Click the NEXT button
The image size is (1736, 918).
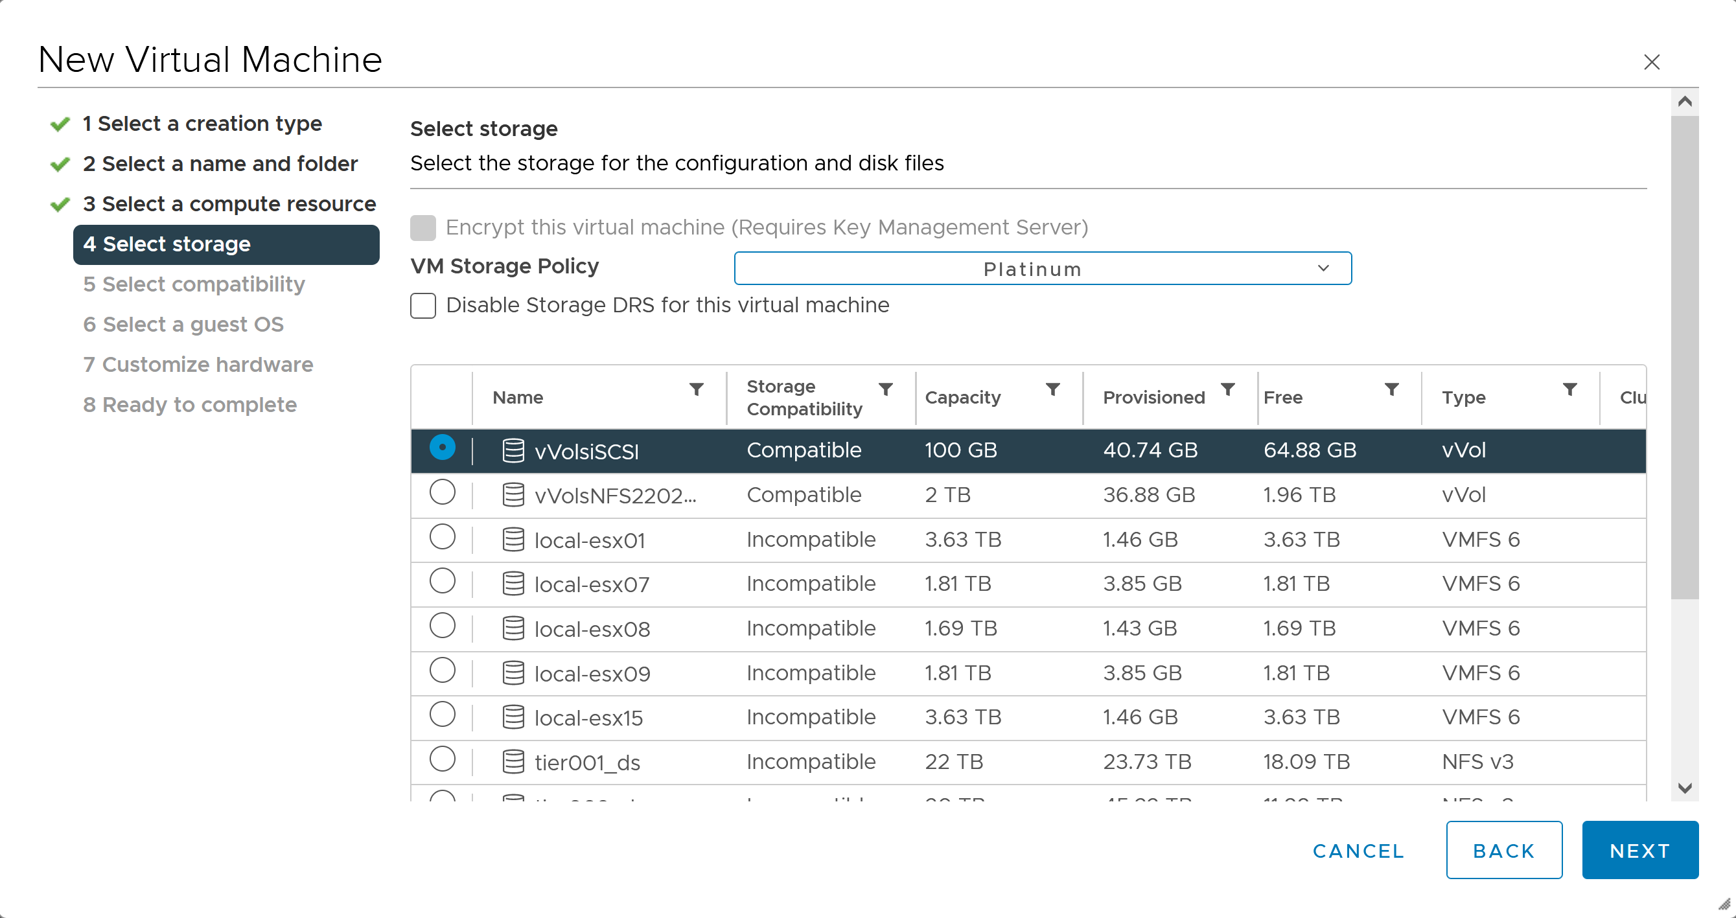(x=1639, y=850)
